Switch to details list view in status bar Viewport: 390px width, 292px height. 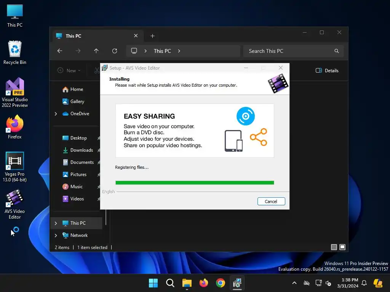pos(334,247)
